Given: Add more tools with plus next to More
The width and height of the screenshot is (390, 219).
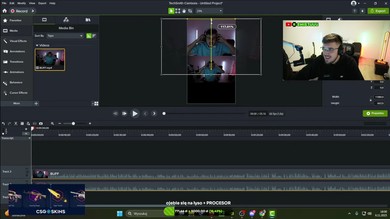Looking at the screenshot, I should (x=36, y=103).
